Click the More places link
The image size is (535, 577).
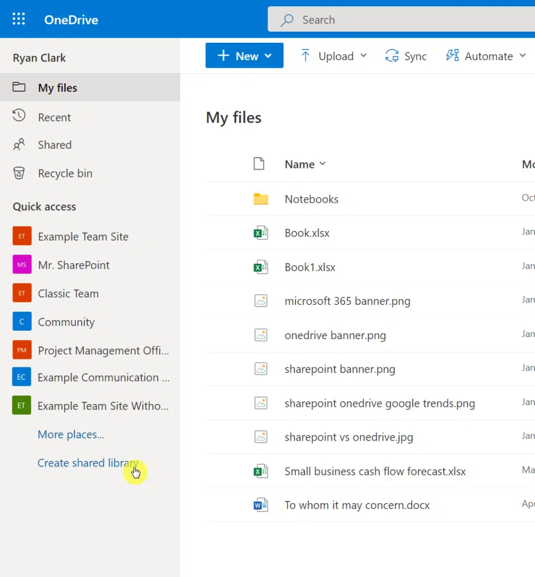pyautogui.click(x=70, y=434)
